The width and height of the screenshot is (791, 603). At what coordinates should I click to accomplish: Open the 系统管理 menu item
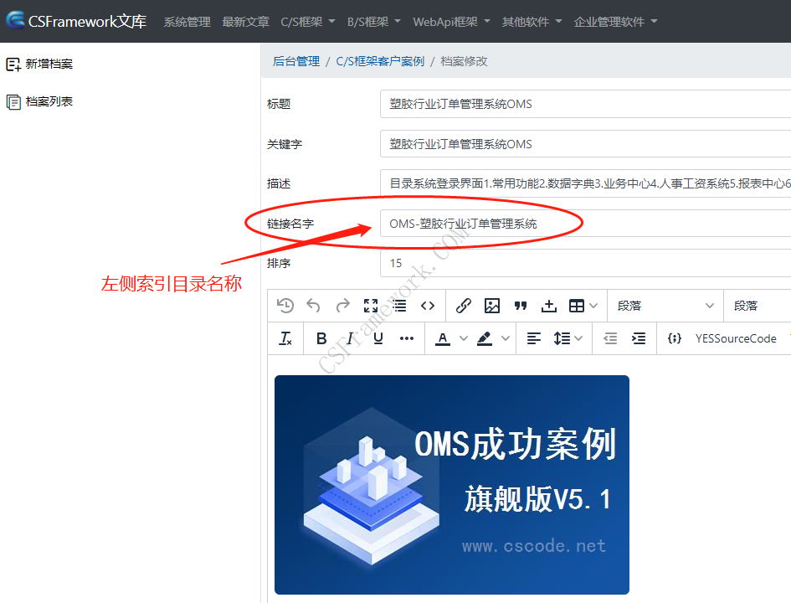coord(187,22)
